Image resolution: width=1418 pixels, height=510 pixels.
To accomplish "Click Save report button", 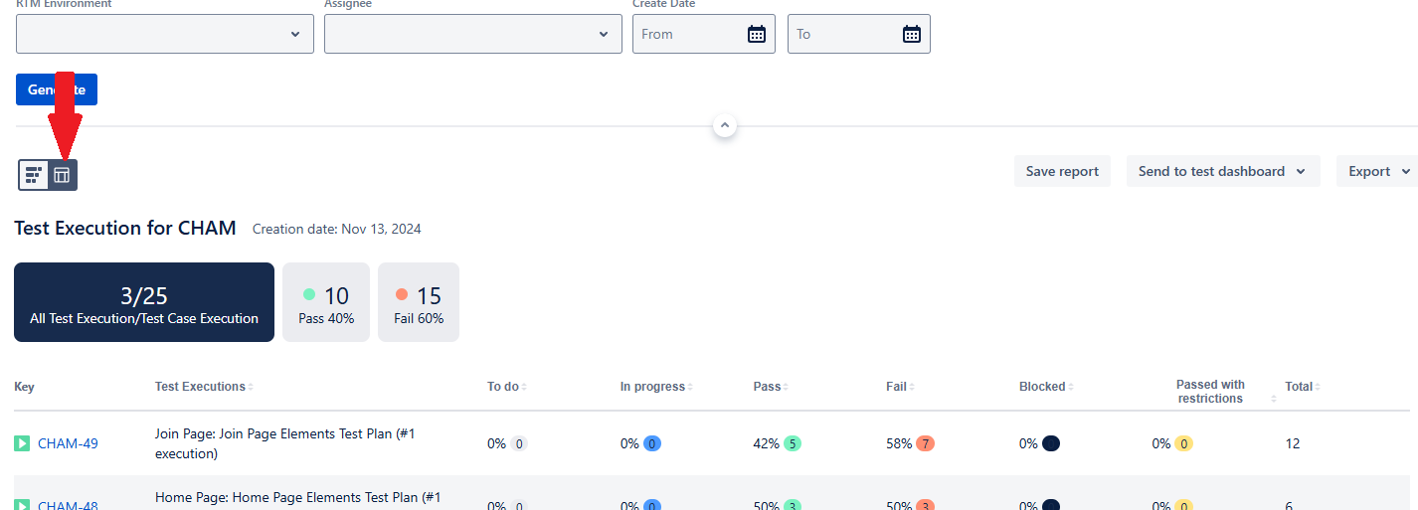I will point(1062,171).
